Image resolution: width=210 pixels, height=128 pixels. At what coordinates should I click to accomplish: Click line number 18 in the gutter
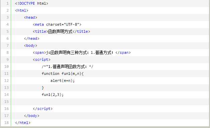6,123
